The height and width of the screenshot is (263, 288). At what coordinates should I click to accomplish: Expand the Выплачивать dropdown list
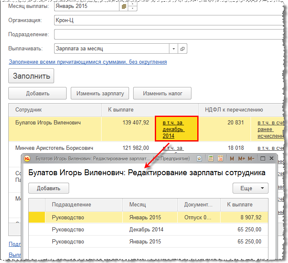tap(174, 49)
